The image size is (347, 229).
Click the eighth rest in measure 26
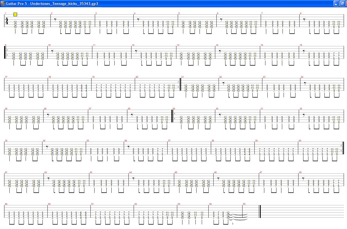click(x=48, y=115)
